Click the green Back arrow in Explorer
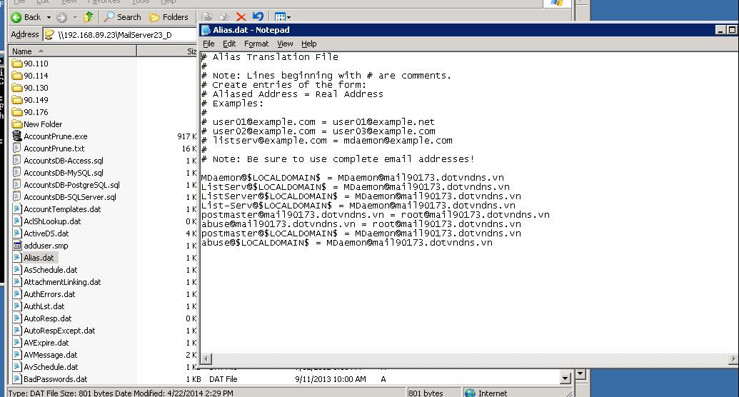The height and width of the screenshot is (397, 739). (16, 17)
